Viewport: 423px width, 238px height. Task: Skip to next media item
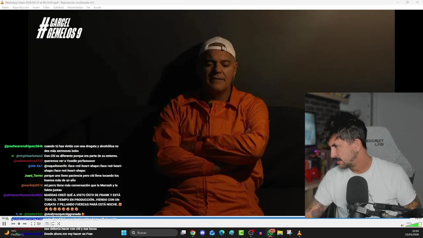pyautogui.click(x=24, y=224)
